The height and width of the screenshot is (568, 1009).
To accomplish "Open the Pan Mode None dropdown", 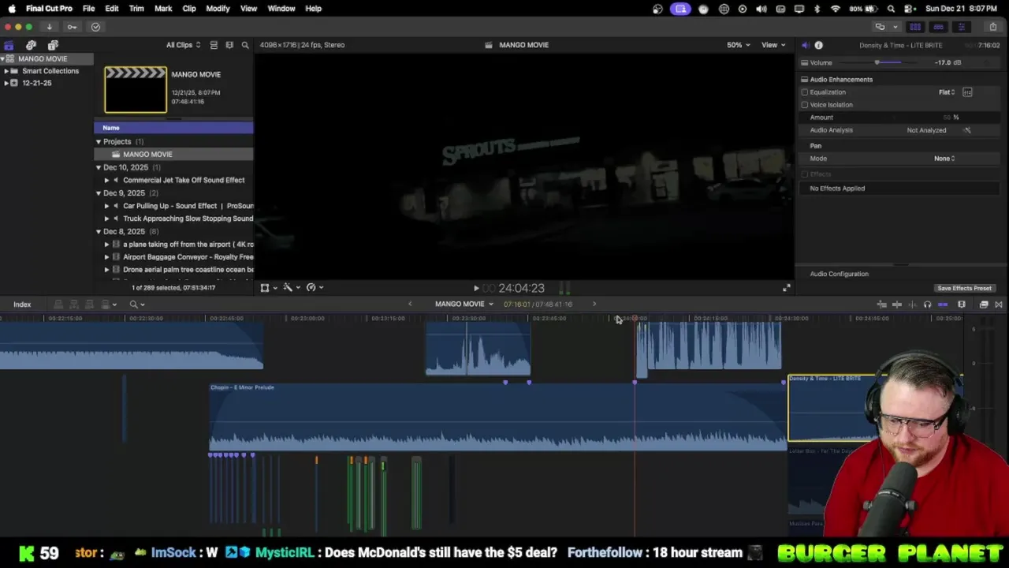I will pos(944,159).
